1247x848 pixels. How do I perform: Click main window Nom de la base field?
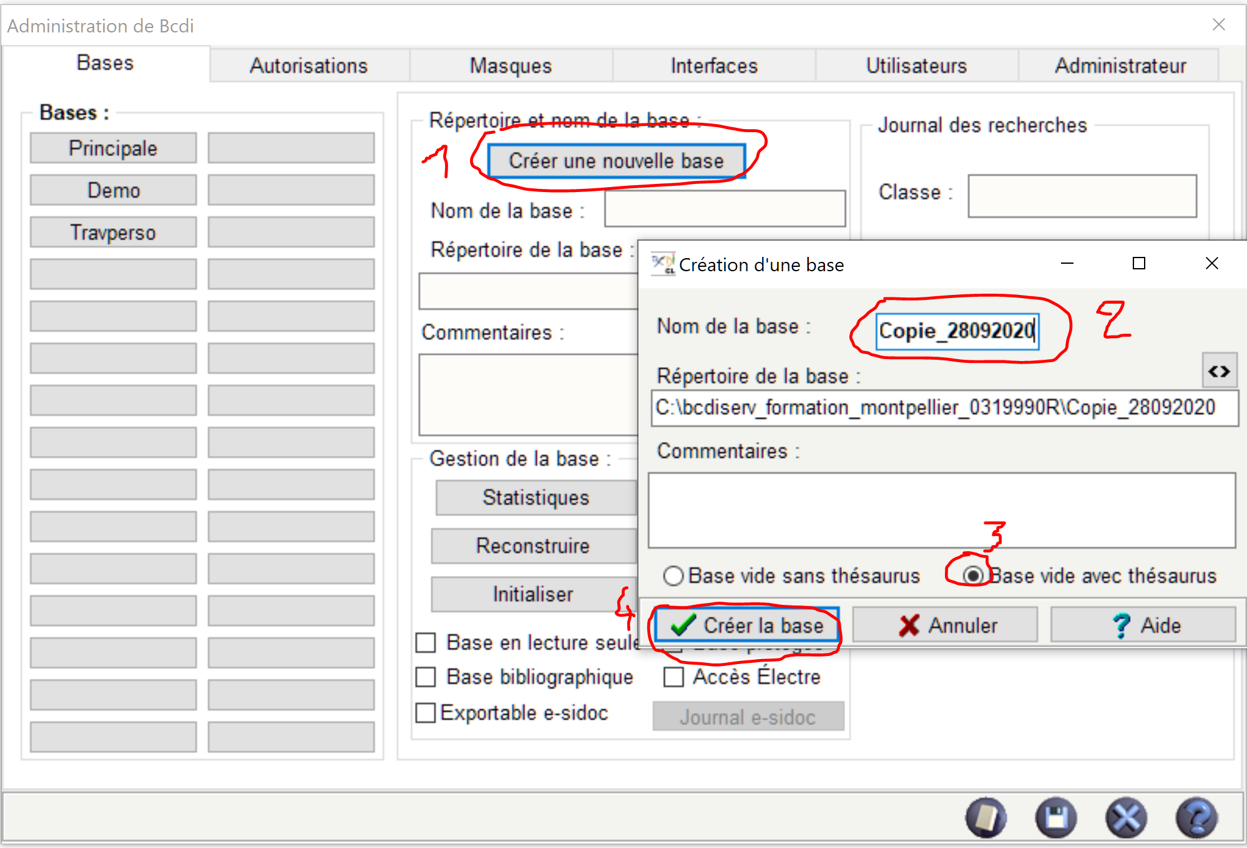(725, 209)
